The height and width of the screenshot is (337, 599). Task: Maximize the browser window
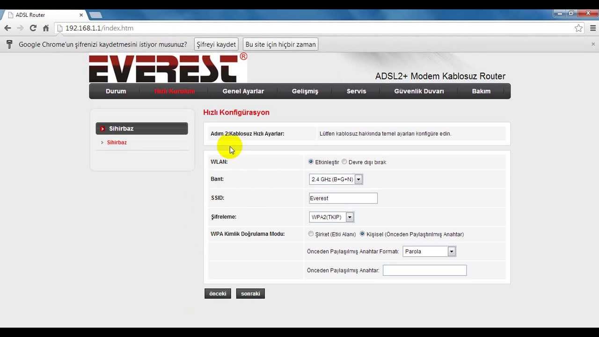click(x=571, y=14)
